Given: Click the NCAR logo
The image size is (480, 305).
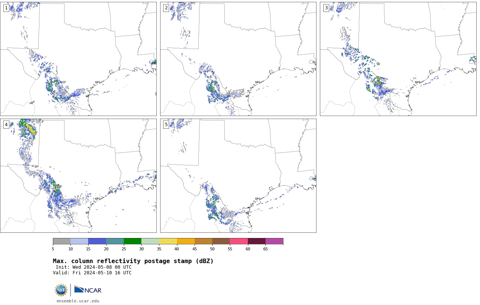Looking at the screenshot, I should [x=88, y=290].
